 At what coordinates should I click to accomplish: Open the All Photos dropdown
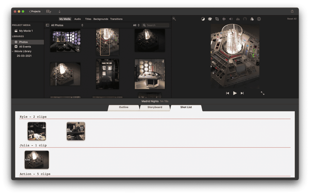click(x=67, y=25)
